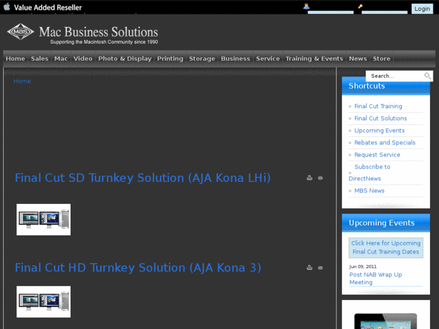Open the Sales menu
The height and width of the screenshot is (329, 439).
pyautogui.click(x=39, y=59)
